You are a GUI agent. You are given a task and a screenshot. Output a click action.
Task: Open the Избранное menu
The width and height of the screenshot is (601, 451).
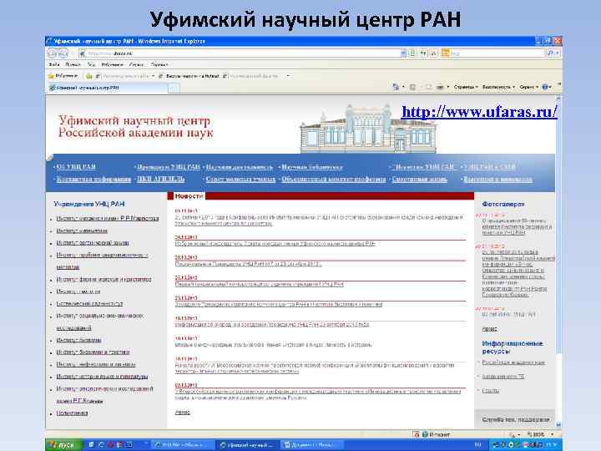click(x=112, y=64)
